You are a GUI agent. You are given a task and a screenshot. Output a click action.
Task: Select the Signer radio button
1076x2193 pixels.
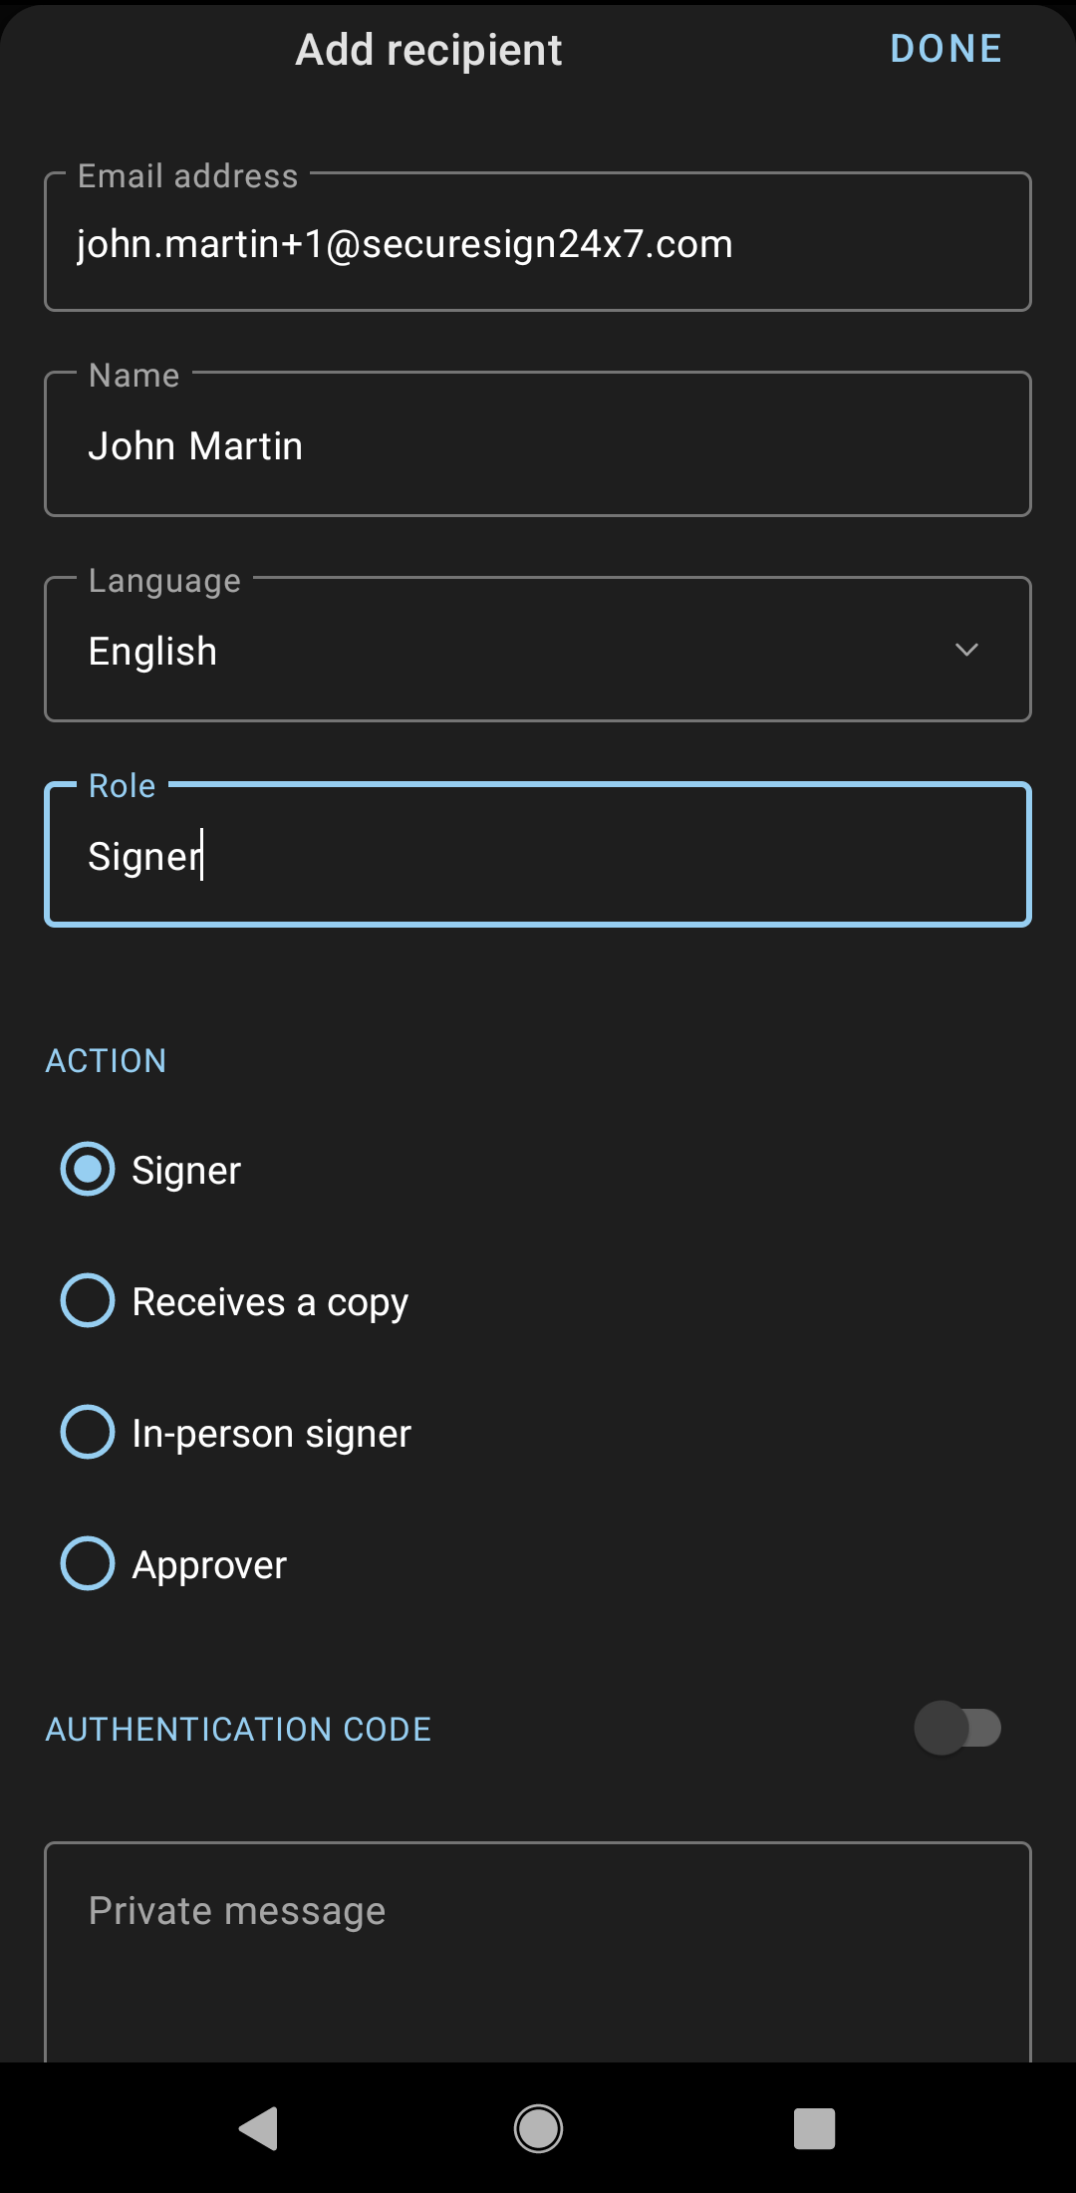[x=88, y=1169]
